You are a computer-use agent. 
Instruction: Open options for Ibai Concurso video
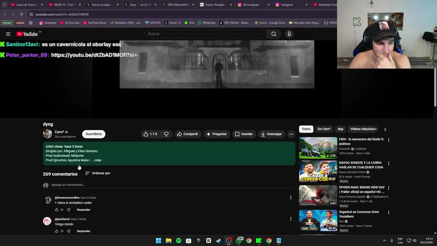tap(389, 213)
